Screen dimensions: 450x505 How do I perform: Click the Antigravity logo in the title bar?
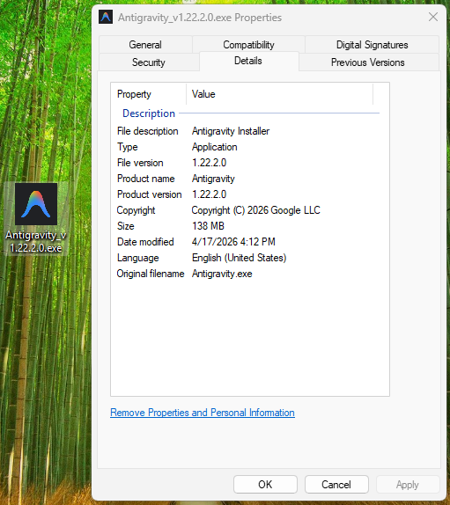pos(106,17)
